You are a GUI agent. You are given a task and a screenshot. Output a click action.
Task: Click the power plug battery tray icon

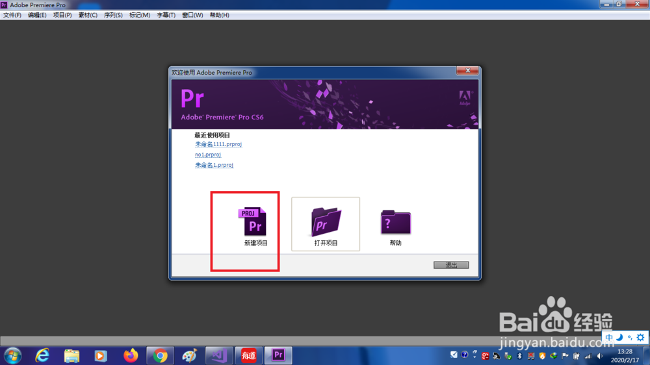(x=577, y=356)
